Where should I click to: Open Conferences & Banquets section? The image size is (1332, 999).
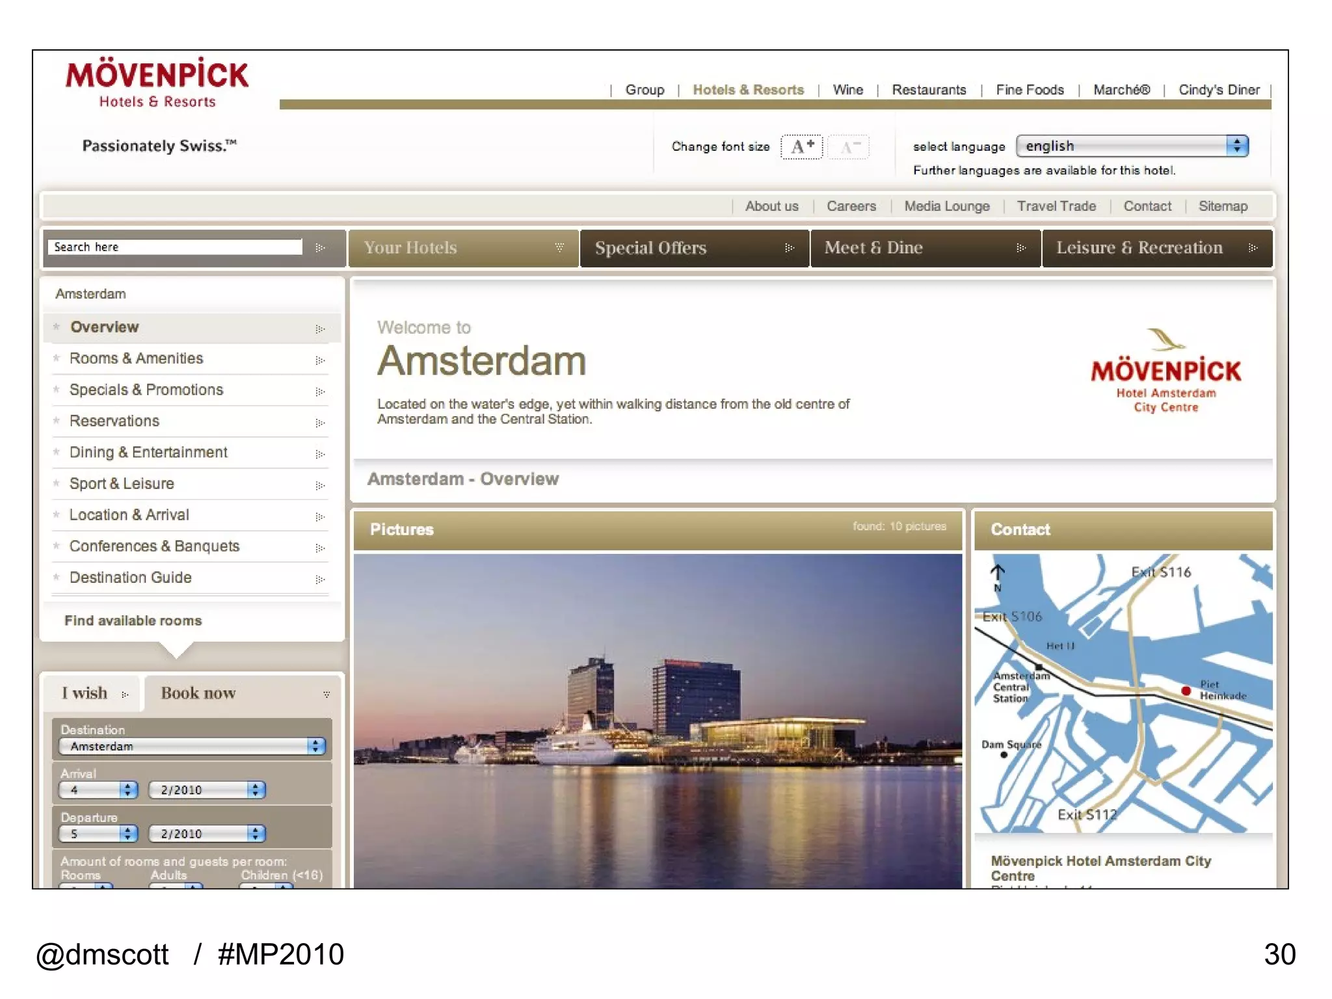pos(191,546)
